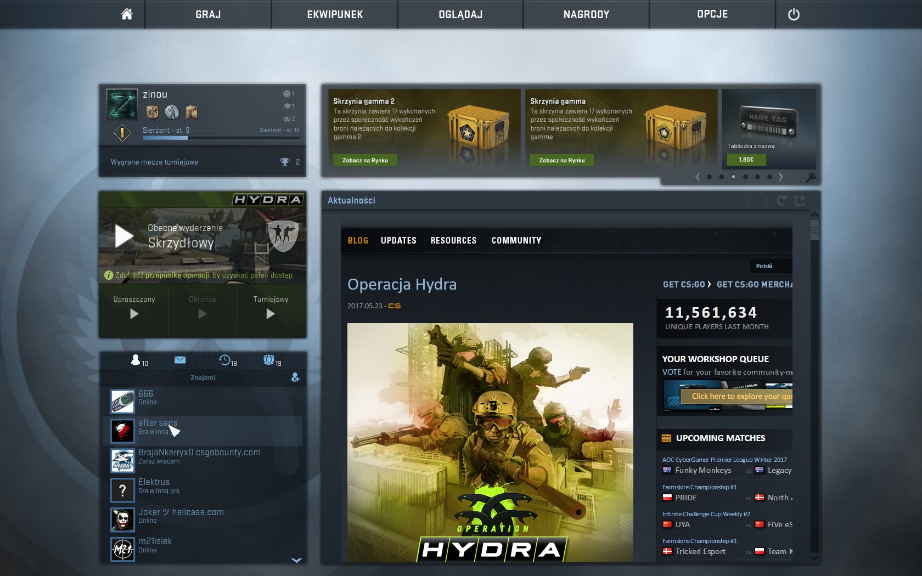View Skrzynia gamma 2 on market
Screen dimensions: 922x576
pyautogui.click(x=365, y=160)
